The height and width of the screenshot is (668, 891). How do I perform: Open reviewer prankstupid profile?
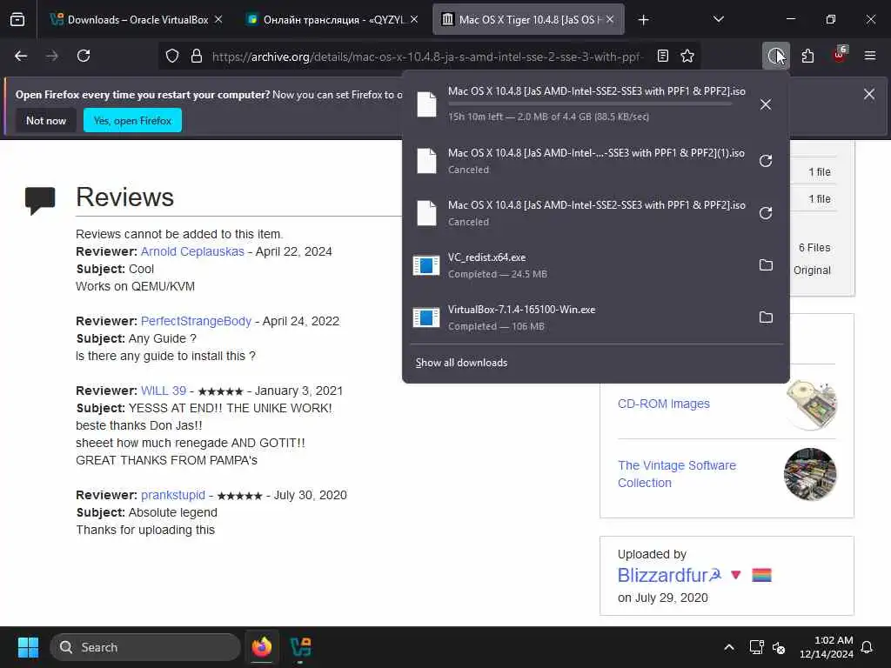(x=173, y=495)
